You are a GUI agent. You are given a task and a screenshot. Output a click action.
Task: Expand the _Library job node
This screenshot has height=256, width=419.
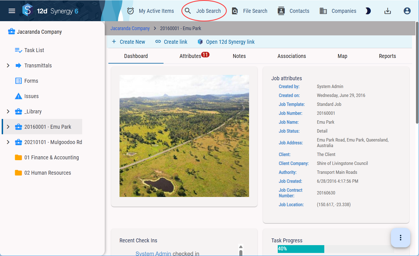(8, 111)
